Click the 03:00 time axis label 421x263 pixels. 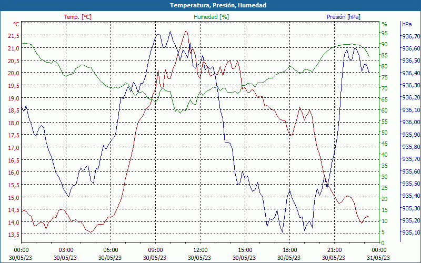(66, 250)
